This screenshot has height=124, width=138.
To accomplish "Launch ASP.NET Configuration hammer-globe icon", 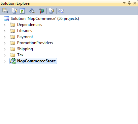I will [42, 11].
